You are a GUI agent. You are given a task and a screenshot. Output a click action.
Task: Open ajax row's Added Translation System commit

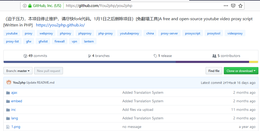[143, 93]
